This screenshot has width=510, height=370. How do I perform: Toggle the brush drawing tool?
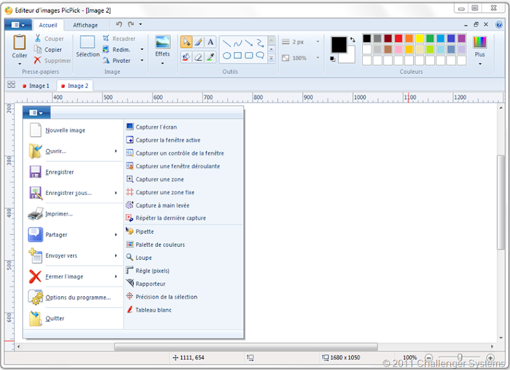click(198, 42)
